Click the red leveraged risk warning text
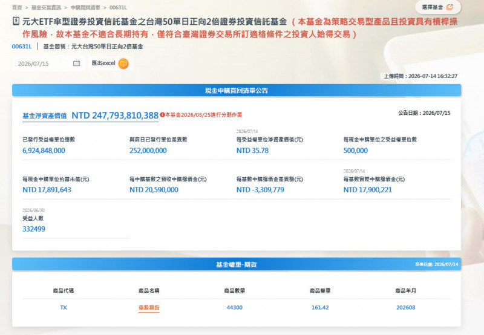The image size is (484, 335). (240, 28)
